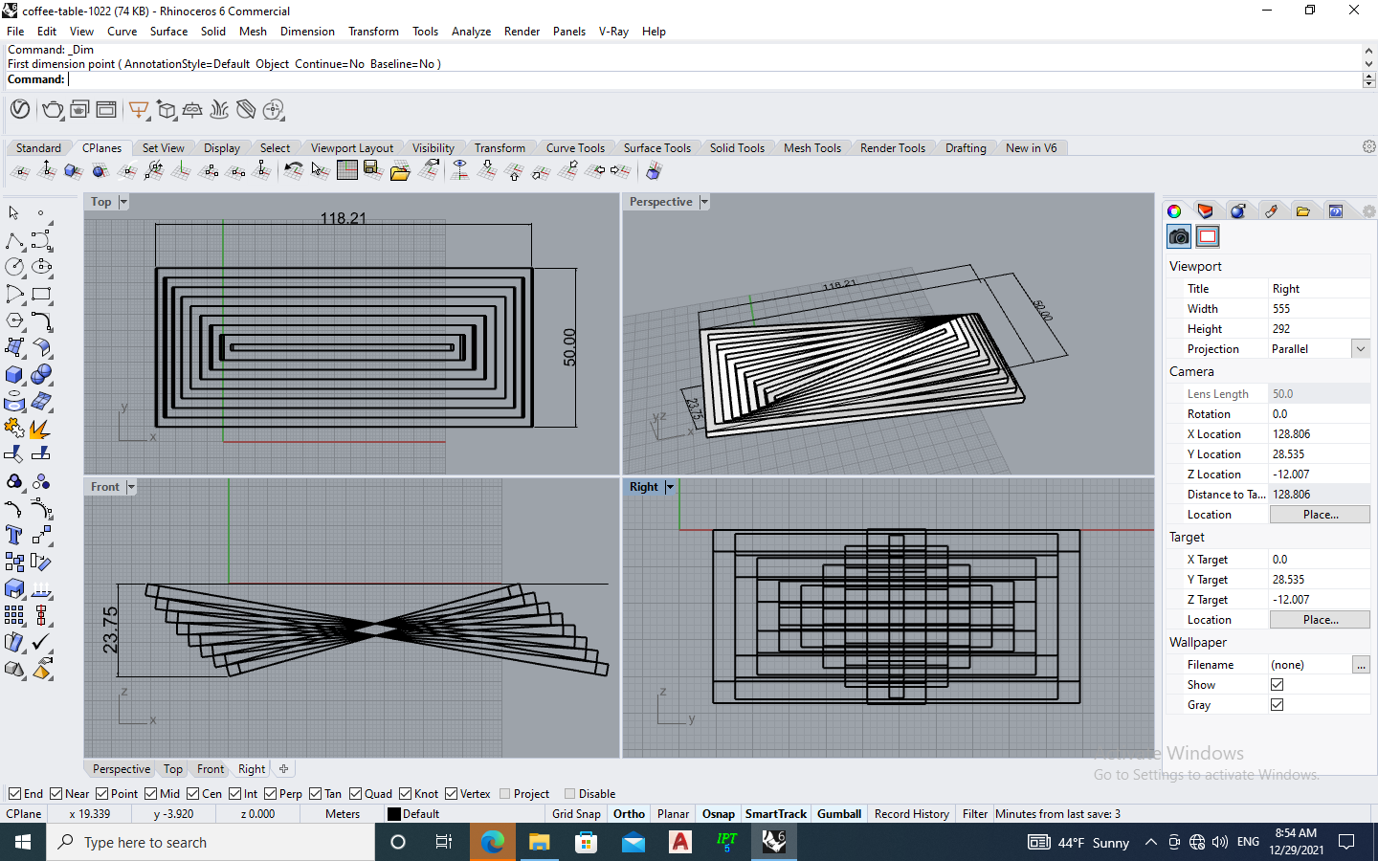This screenshot has width=1378, height=861.
Task: Switch to the Curve Tools toolbar tab
Action: [575, 148]
